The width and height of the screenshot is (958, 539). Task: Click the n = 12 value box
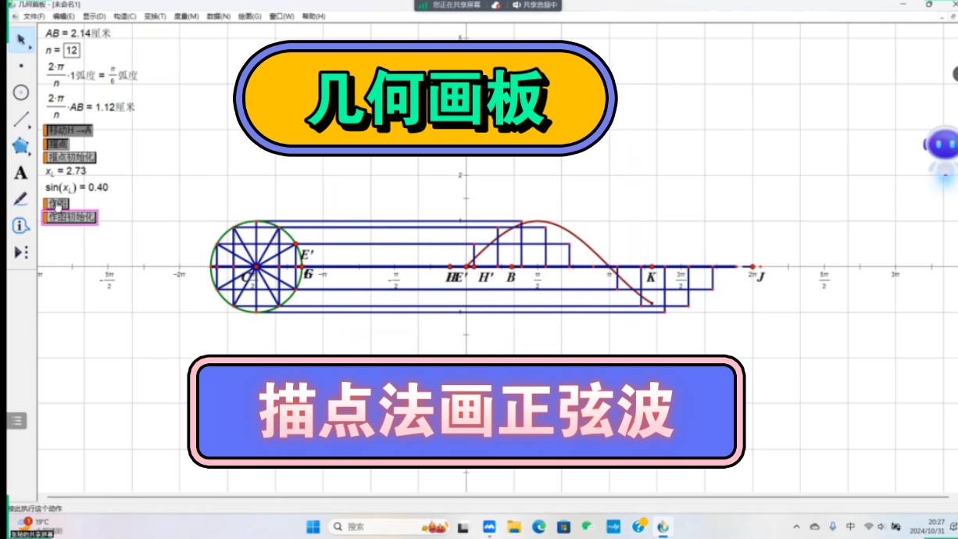72,51
